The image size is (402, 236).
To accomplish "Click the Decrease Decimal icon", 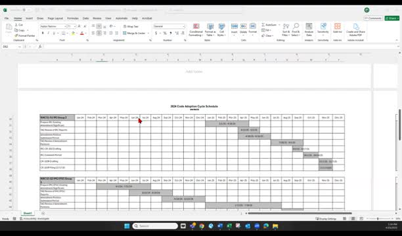I will pos(183,33).
